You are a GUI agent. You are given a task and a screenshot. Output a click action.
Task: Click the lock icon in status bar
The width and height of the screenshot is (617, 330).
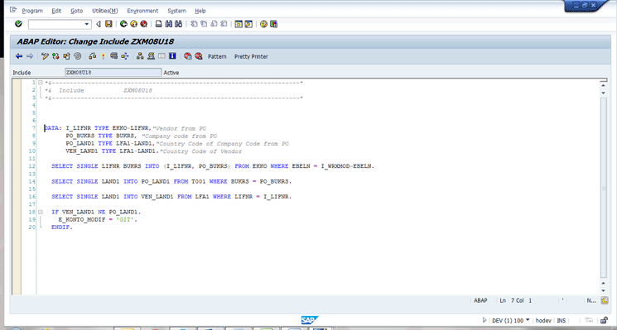coord(604,320)
